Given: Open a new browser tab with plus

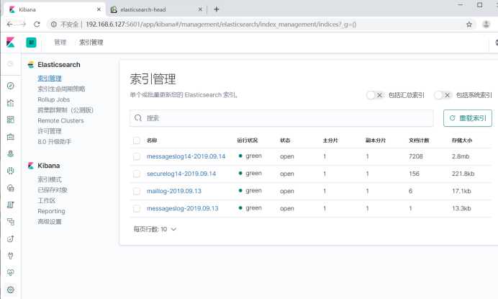Looking at the screenshot, I should point(217,9).
